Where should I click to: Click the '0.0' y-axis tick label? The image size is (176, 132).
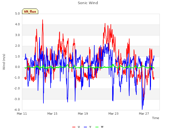coord(17,67)
